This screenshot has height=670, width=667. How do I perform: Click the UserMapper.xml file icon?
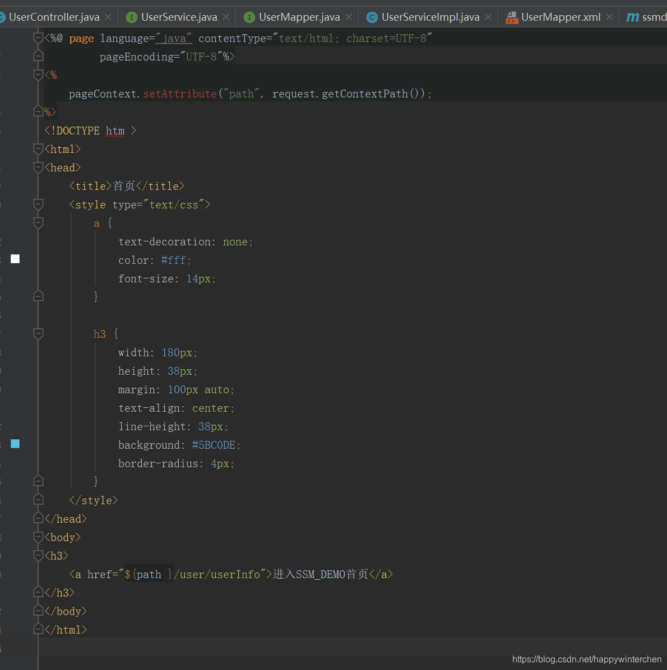coord(511,17)
